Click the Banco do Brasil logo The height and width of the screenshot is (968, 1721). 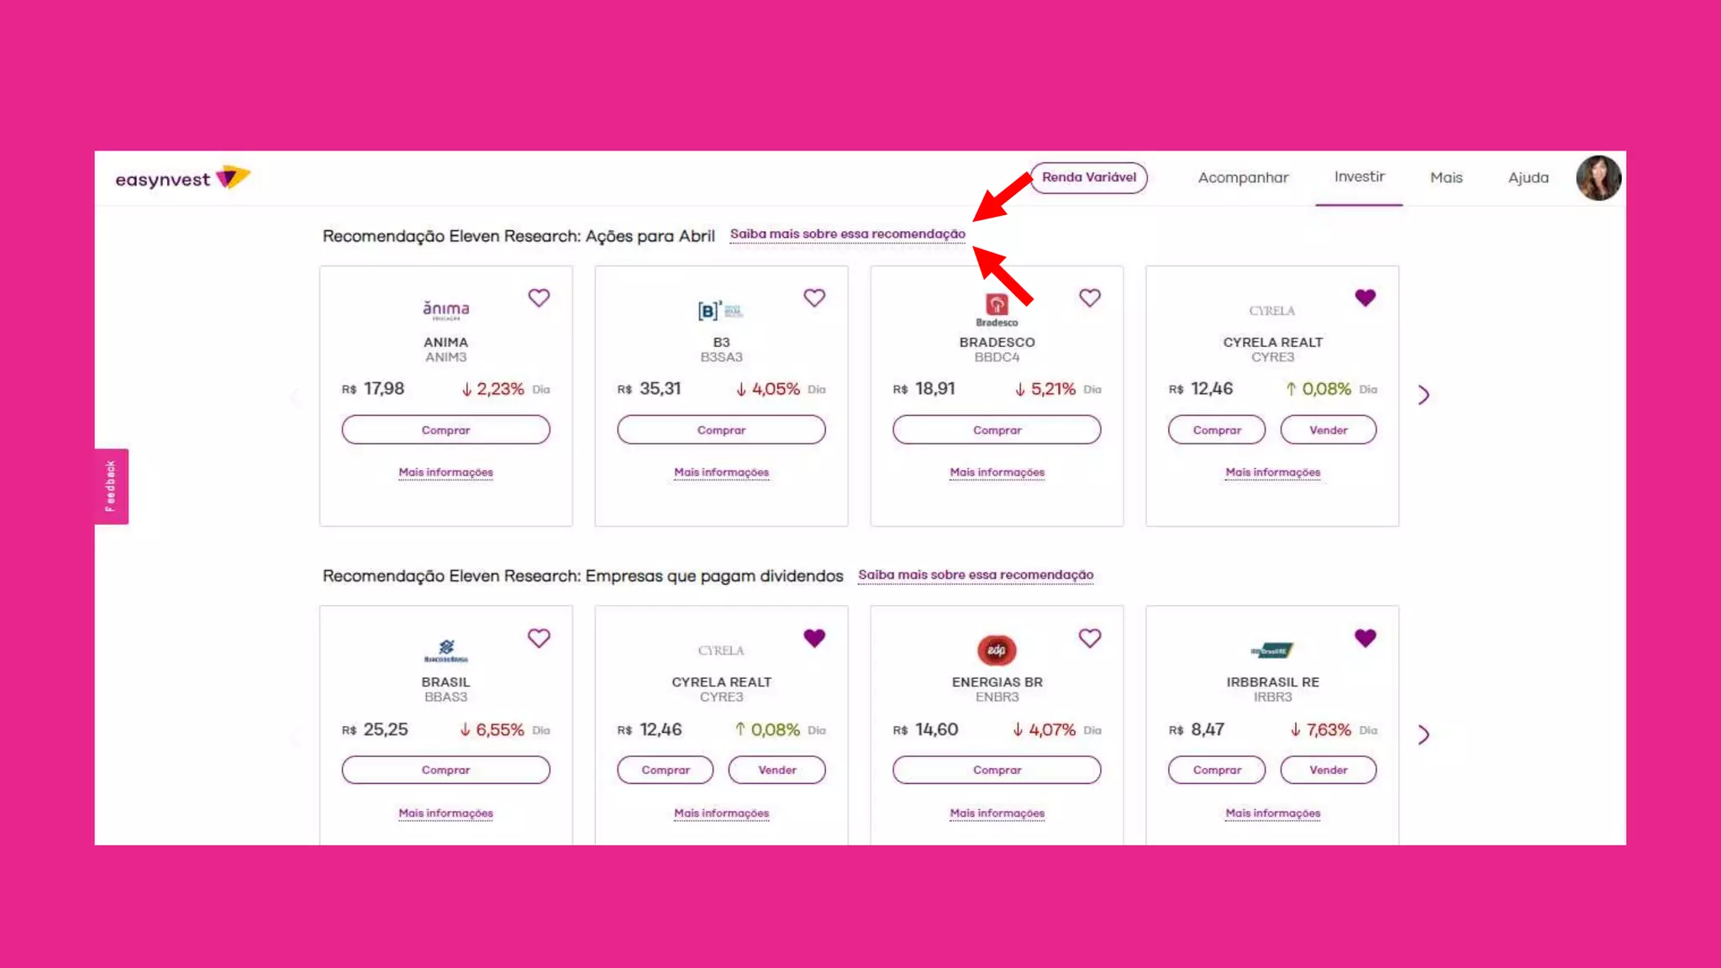[x=445, y=650]
